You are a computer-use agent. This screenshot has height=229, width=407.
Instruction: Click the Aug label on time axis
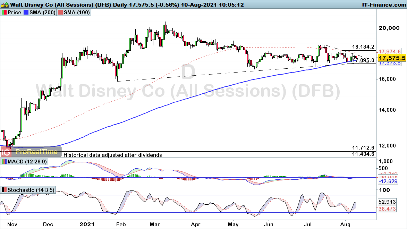(345, 224)
